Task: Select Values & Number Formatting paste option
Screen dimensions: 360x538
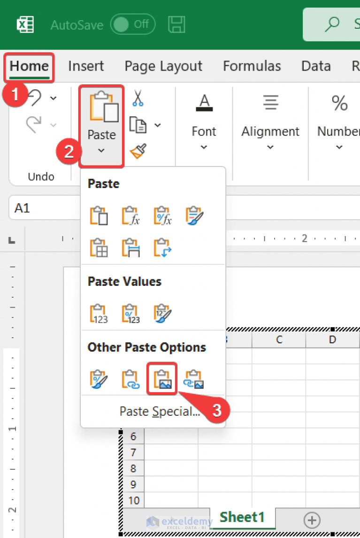Action: click(130, 313)
